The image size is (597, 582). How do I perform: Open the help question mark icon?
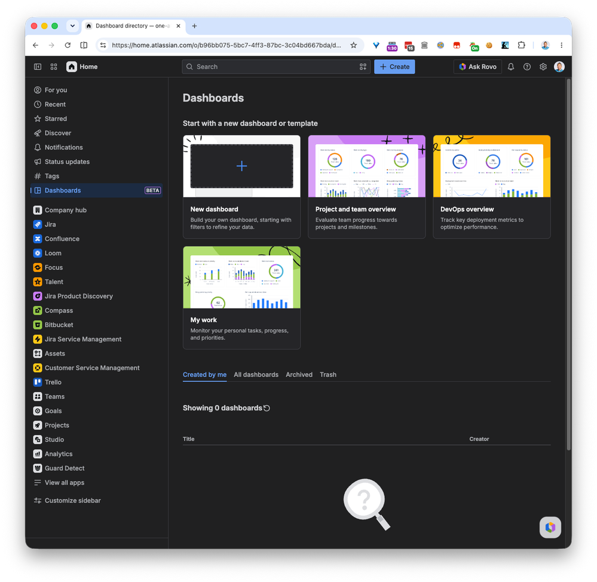click(527, 66)
